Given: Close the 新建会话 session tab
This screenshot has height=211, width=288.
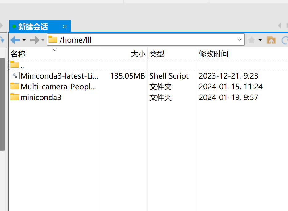Looking at the screenshot, I should pyautogui.click(x=65, y=26).
